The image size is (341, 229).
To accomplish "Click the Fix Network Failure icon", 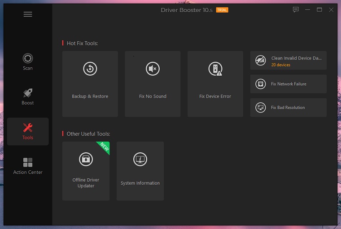I will pos(261,84).
